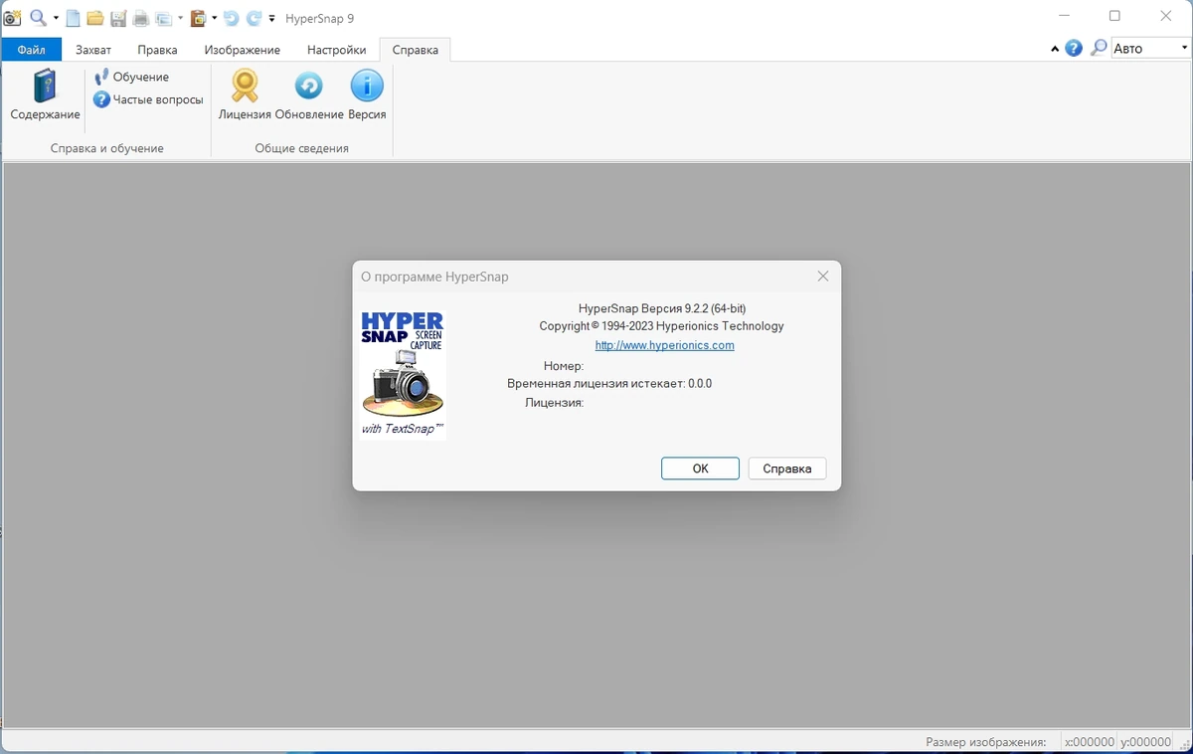Click the OK button in the dialog
Viewport: 1193px width, 754px height.
700,469
